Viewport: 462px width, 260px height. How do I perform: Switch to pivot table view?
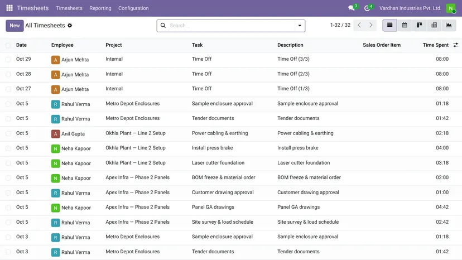click(x=434, y=25)
